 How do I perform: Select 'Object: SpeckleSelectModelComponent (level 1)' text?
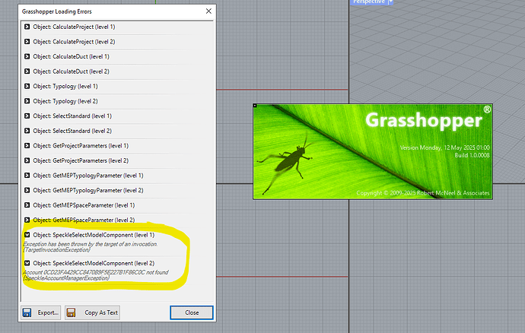click(x=94, y=235)
